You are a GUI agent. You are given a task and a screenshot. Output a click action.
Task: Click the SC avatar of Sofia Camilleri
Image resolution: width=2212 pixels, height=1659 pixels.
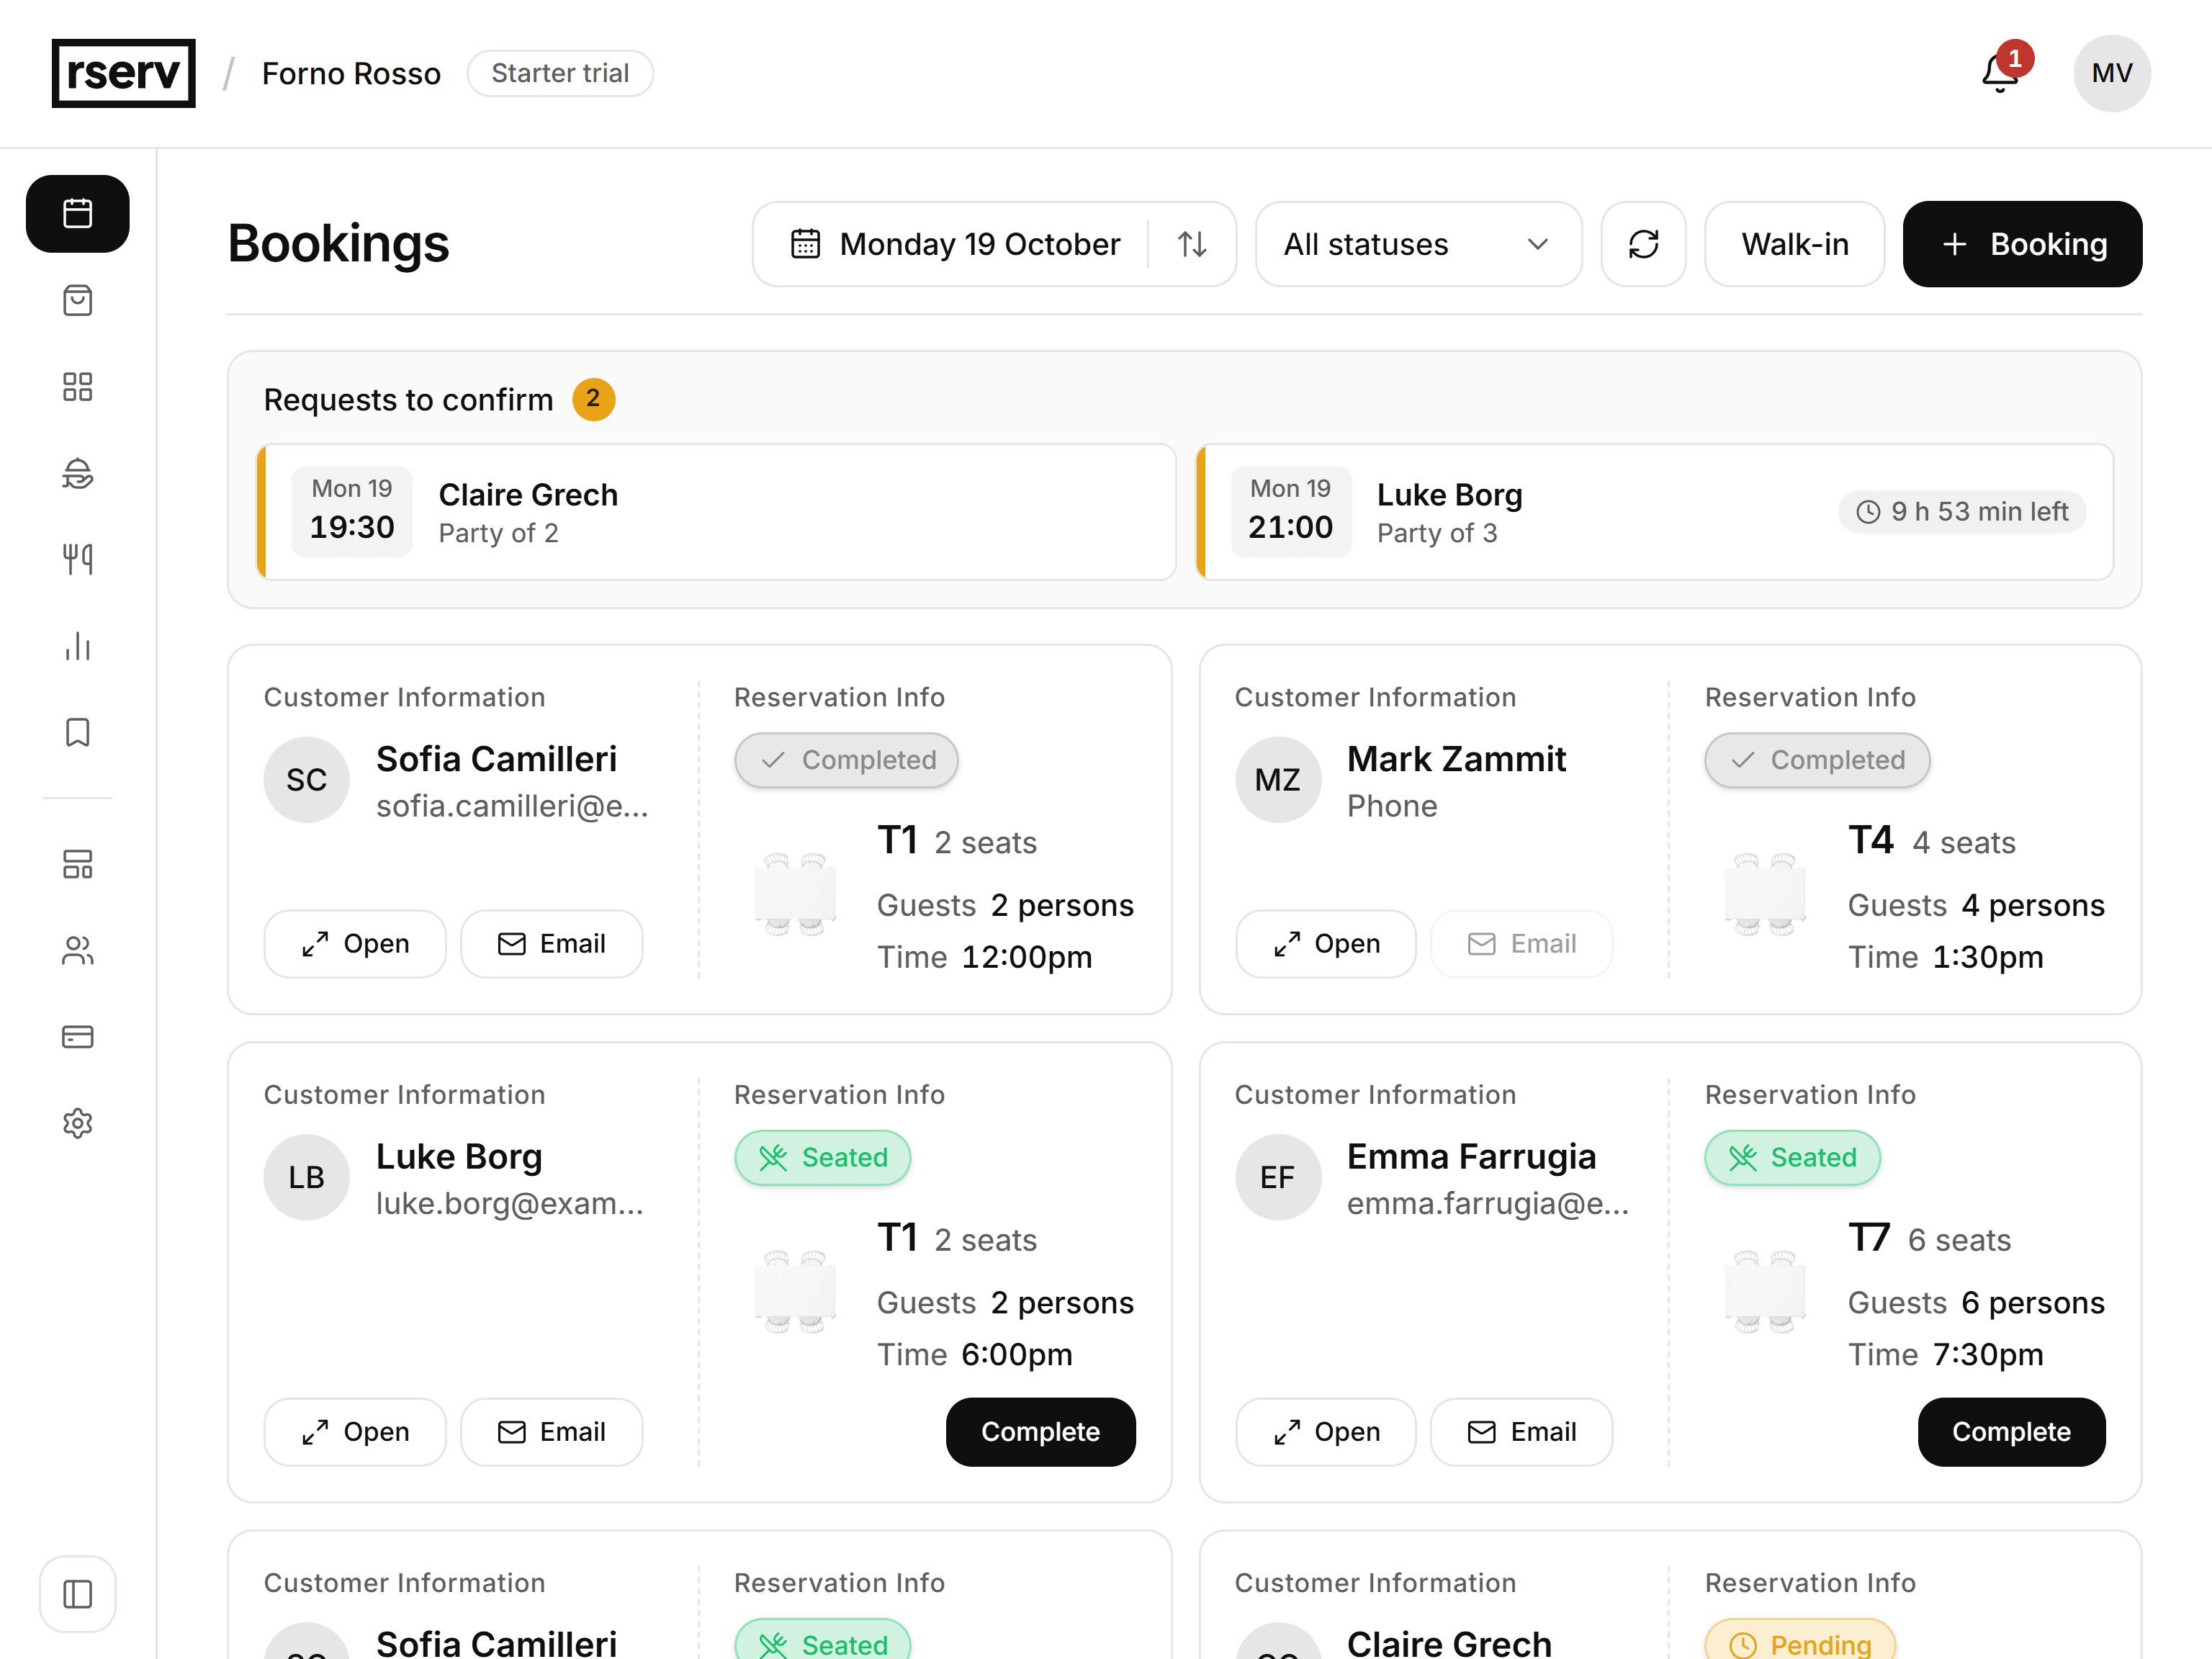pos(306,780)
